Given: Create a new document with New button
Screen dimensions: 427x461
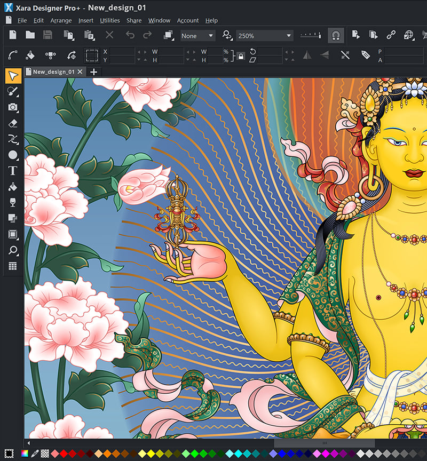Looking at the screenshot, I should (12, 35).
